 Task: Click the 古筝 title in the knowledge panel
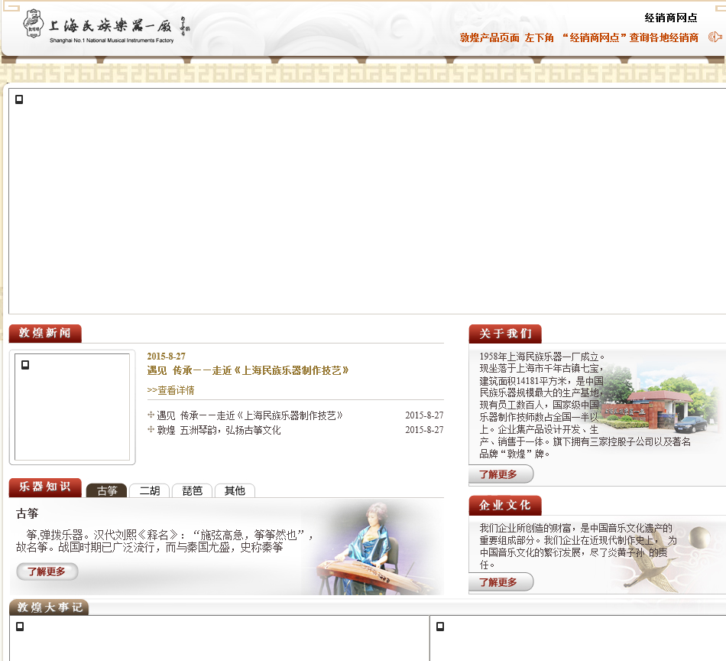coord(27,513)
